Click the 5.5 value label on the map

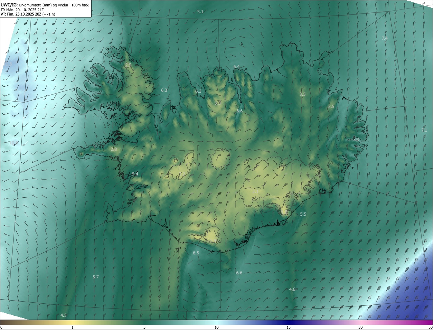click(x=303, y=214)
